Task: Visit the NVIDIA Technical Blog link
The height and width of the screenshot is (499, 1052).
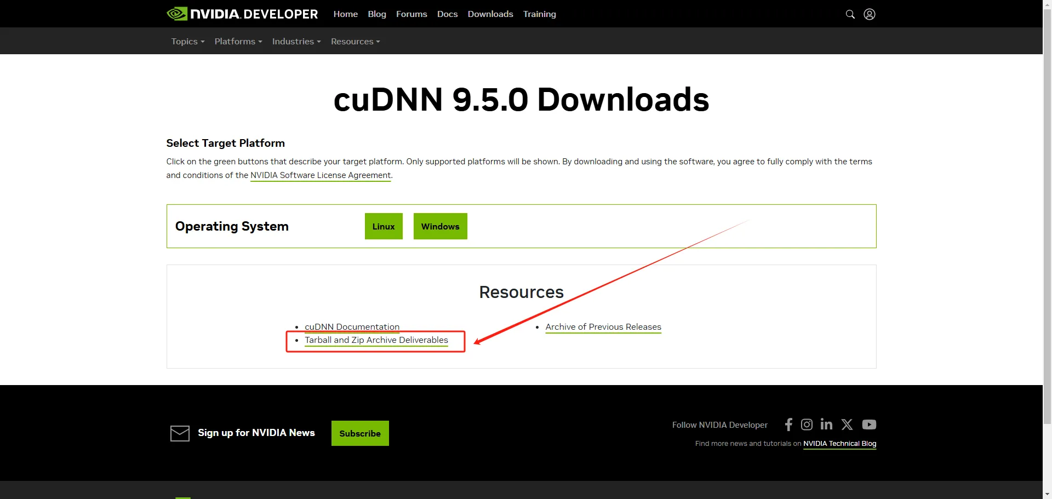Action: tap(840, 444)
